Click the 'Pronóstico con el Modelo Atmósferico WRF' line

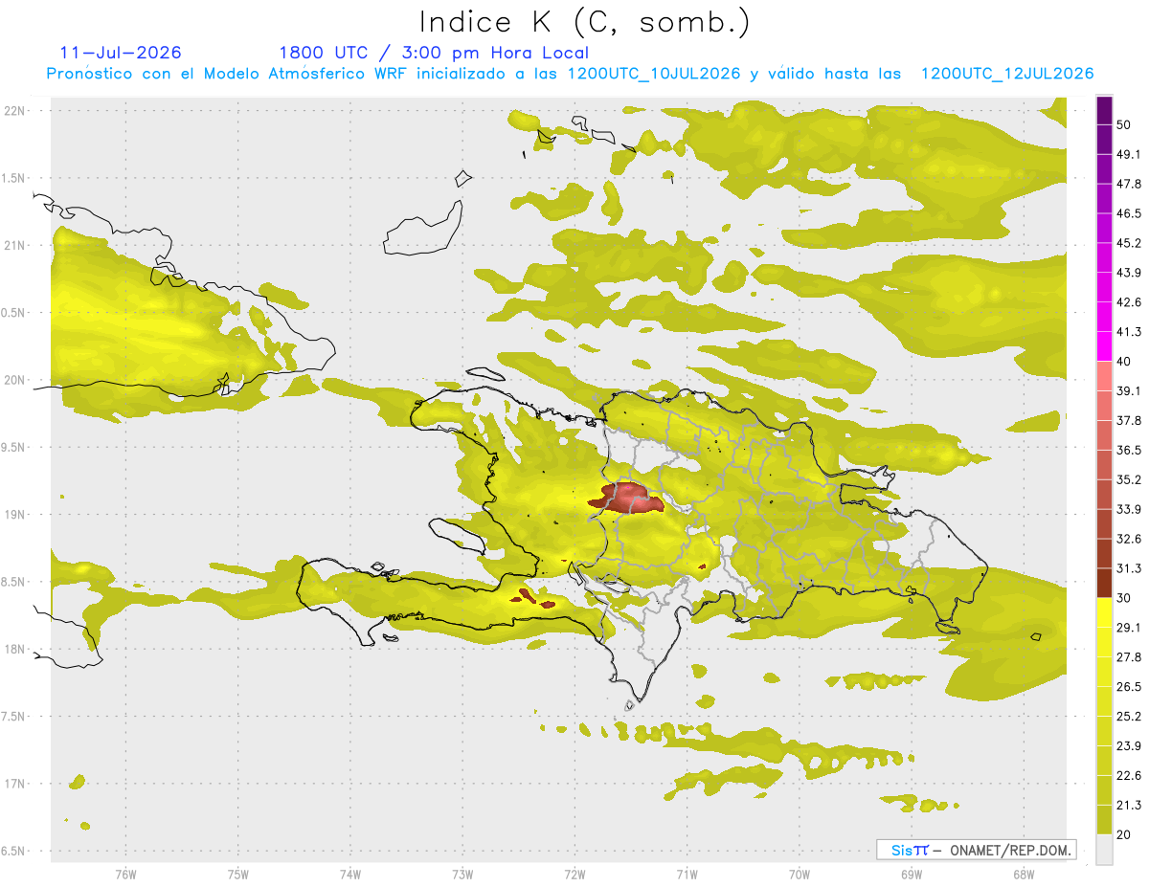tap(571, 74)
